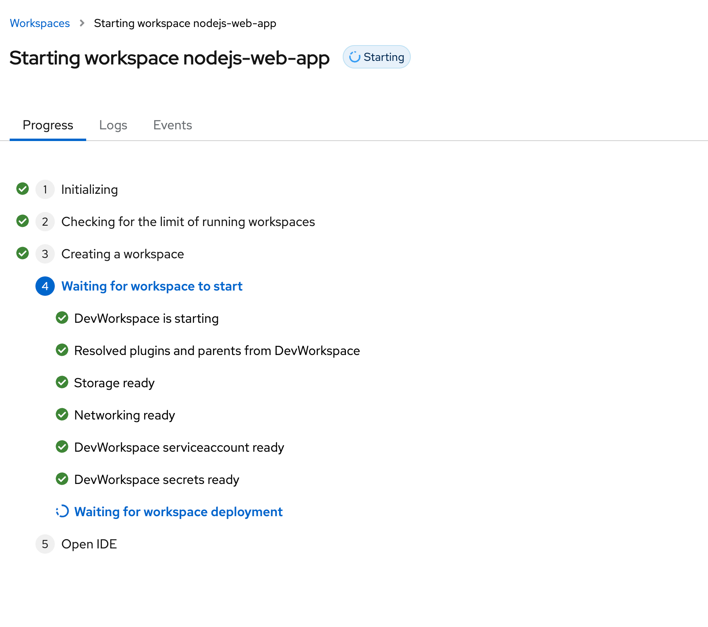708x627 pixels.
Task: Click the spinner beside Waiting for workspace deployment
Action: [x=62, y=511]
